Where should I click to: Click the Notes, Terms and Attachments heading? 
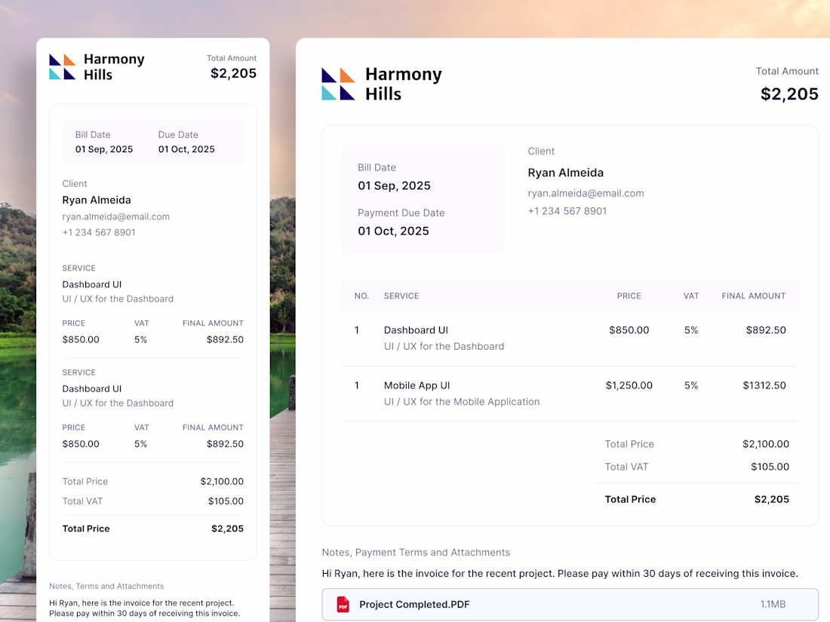click(x=106, y=586)
